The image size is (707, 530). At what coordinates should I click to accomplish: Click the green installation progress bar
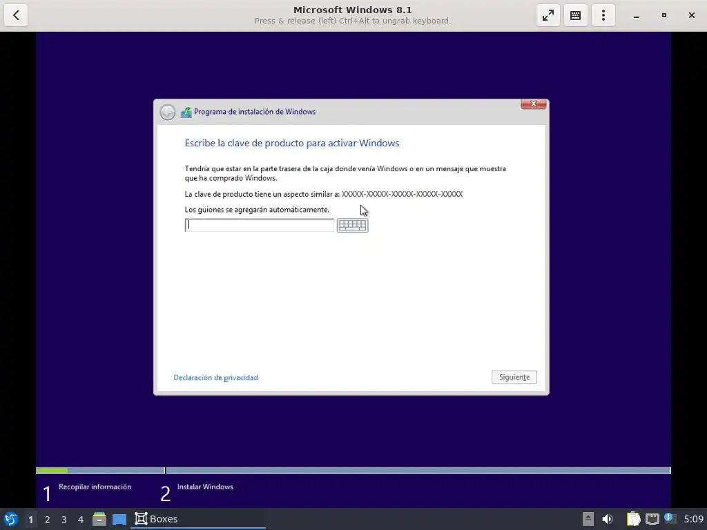(52, 471)
